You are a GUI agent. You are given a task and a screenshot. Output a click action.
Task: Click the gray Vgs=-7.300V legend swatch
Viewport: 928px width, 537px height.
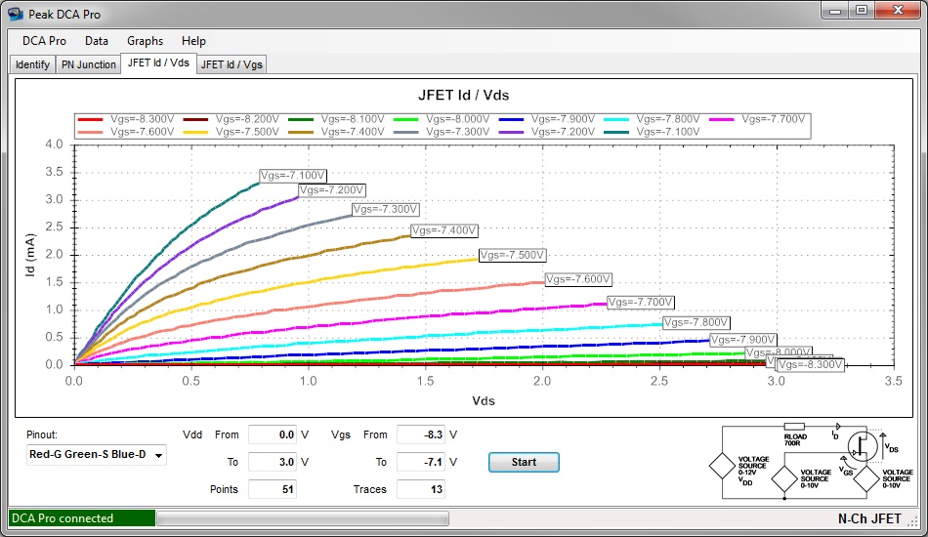coord(406,132)
